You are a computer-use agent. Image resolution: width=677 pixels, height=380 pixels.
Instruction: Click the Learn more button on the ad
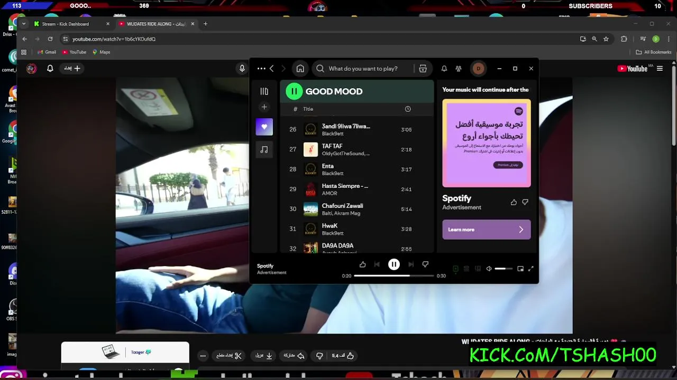tap(487, 230)
